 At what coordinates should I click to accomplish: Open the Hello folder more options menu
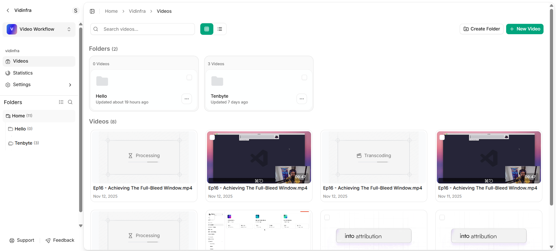[187, 99]
